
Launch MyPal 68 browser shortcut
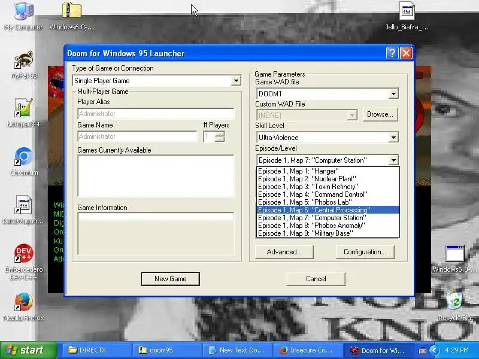coord(23,65)
